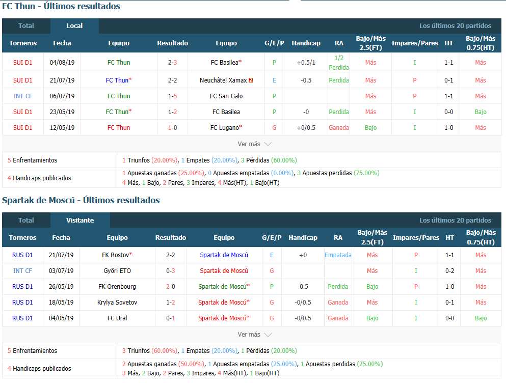Open SUI D1 link in the 12/05/19 row
Screen dimensions: 506x384
pos(22,128)
